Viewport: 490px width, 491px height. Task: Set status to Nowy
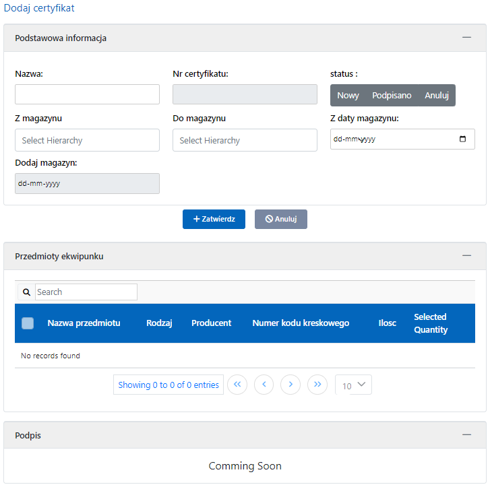tap(348, 96)
